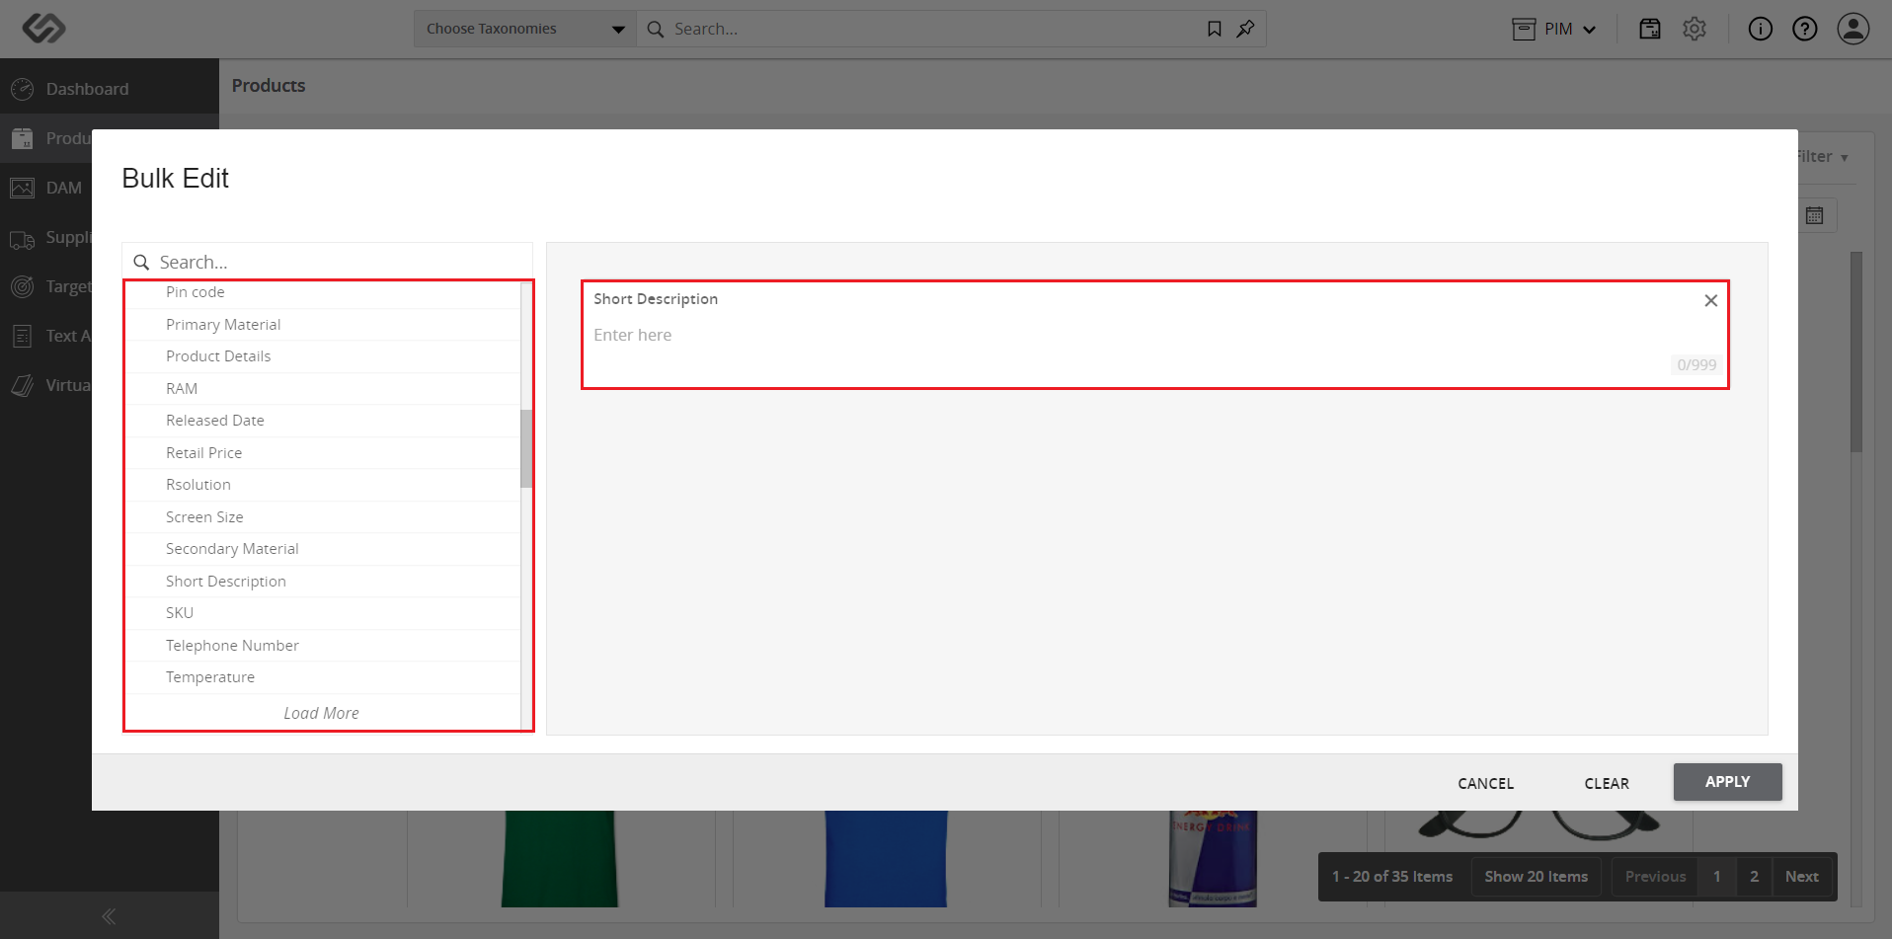Select Secondary Material attribute
The image size is (1892, 939).
(323, 549)
